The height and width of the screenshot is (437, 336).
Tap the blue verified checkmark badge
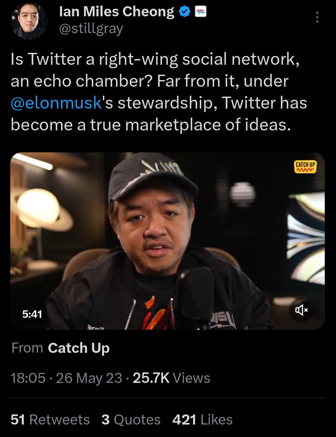click(185, 12)
